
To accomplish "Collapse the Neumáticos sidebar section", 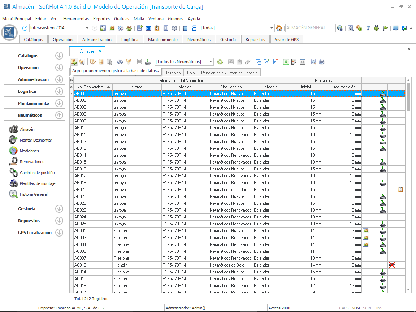I will pos(59,115).
